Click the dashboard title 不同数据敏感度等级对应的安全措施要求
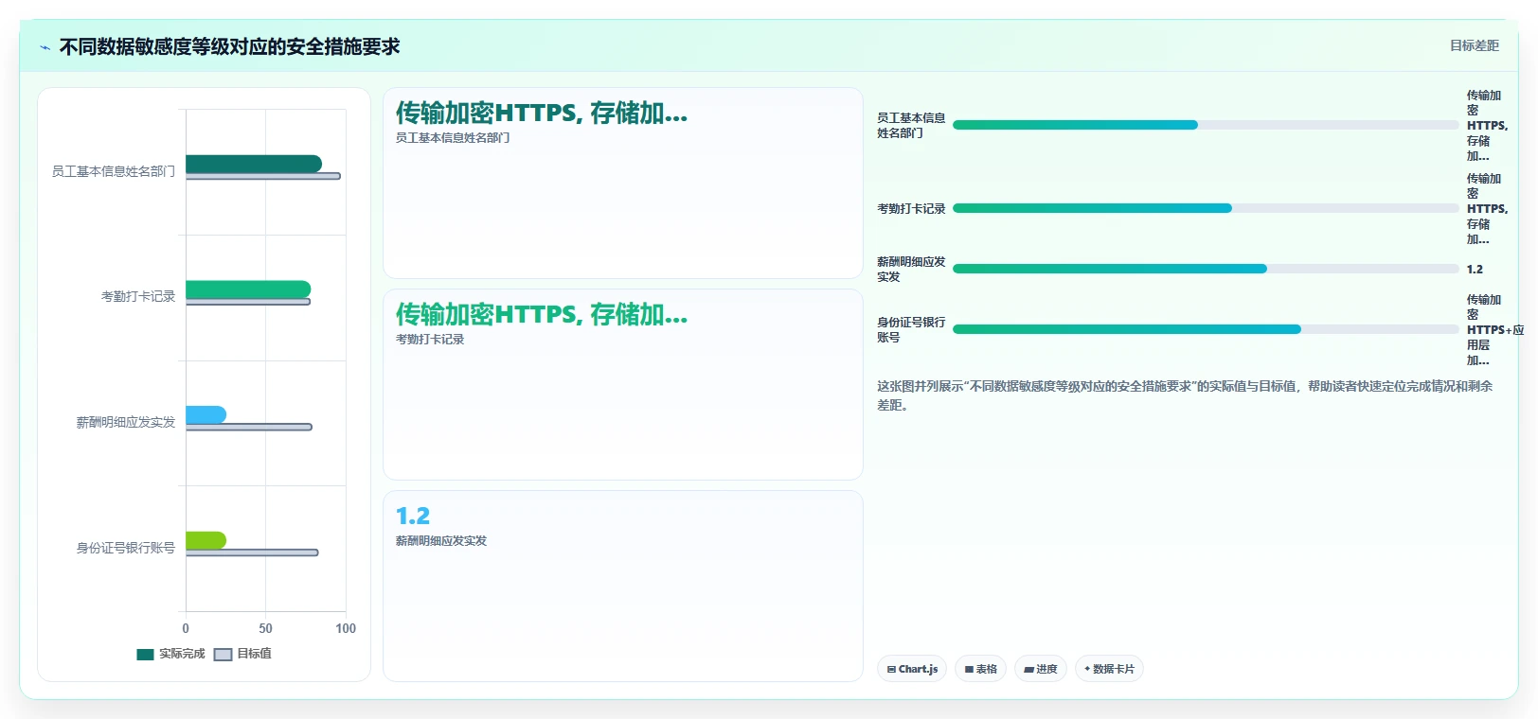The width and height of the screenshot is (1538, 719). click(x=230, y=46)
